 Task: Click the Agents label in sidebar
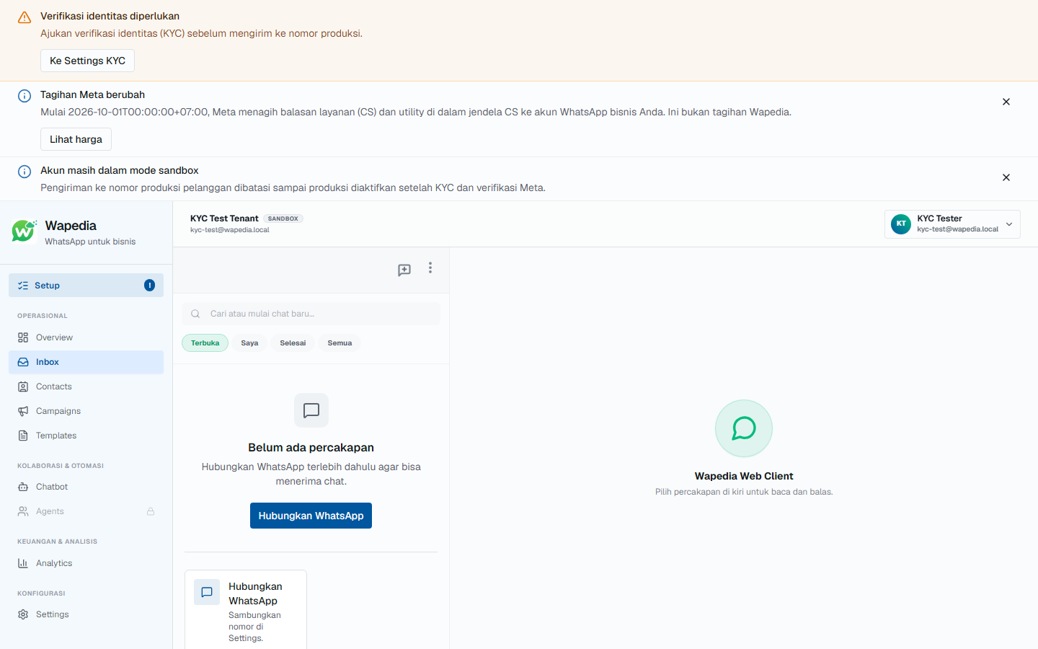[50, 511]
